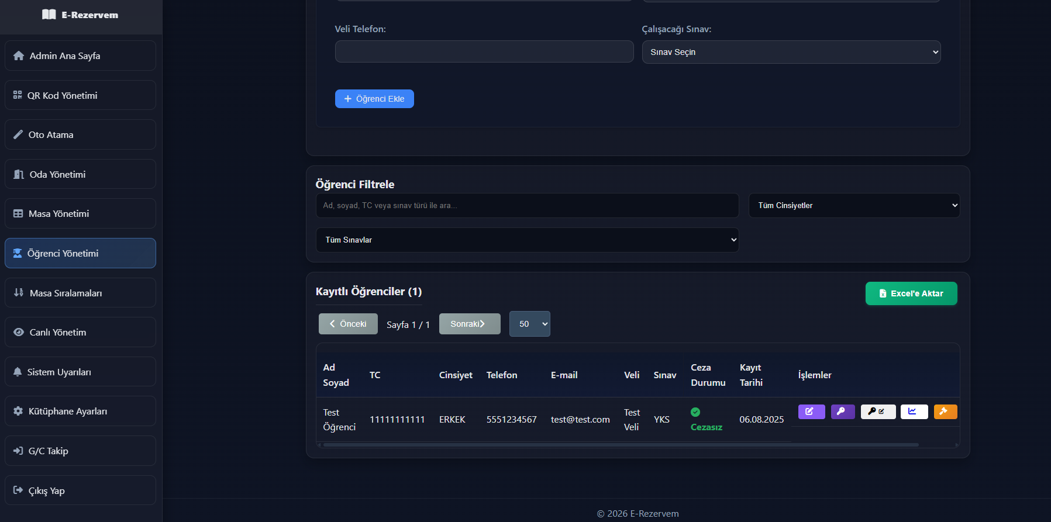Click phone number 5551234567
The width and height of the screenshot is (1051, 522).
(x=511, y=420)
